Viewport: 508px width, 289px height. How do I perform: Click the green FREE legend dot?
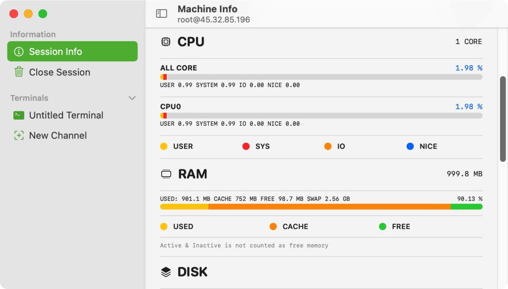pyautogui.click(x=382, y=227)
